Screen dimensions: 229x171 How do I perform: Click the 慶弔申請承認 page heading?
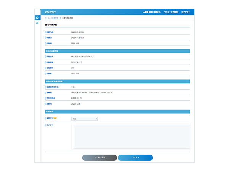52,24
